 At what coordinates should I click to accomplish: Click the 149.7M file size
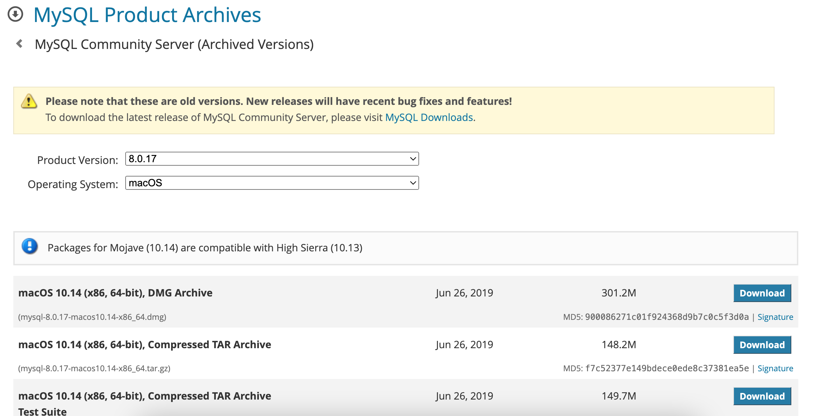pos(618,396)
